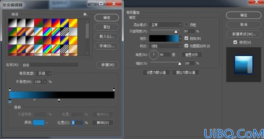Click the 角度 90 value field
This screenshot has width=264, height=139.
pos(165,55)
